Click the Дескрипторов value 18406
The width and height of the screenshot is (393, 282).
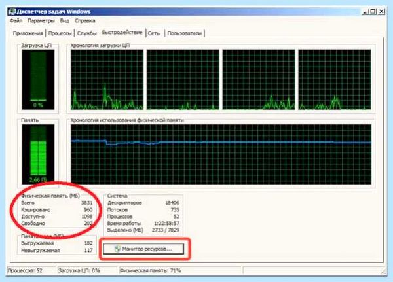pos(172,203)
